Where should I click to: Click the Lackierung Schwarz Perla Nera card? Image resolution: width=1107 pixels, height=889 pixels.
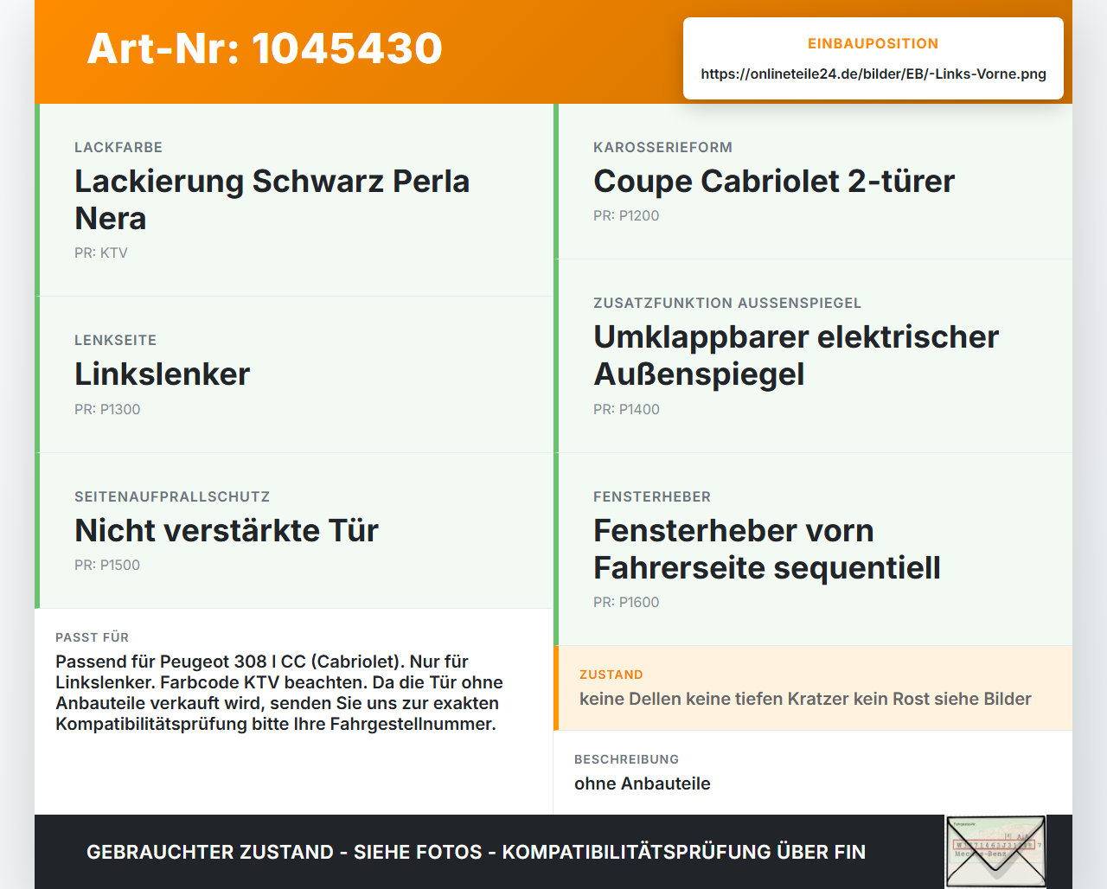tap(294, 200)
